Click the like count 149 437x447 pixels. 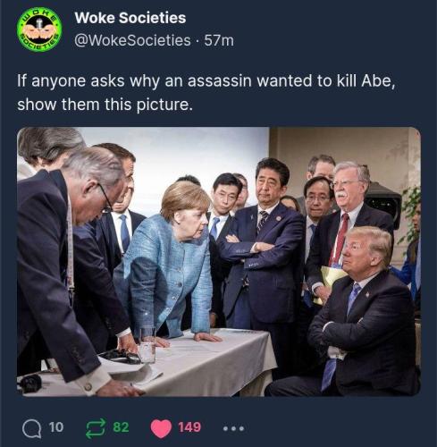[x=189, y=427]
